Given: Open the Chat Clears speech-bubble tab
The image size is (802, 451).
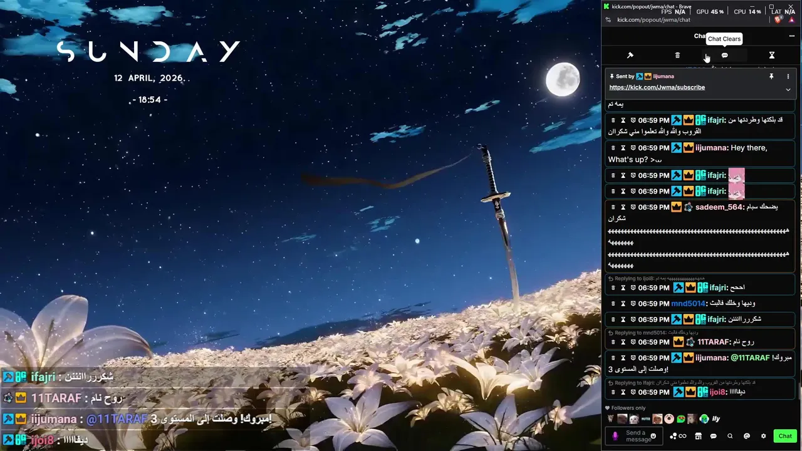Looking at the screenshot, I should coord(724,56).
